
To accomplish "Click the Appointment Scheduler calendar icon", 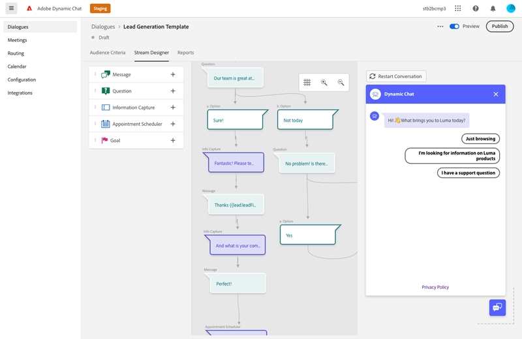I will point(106,124).
